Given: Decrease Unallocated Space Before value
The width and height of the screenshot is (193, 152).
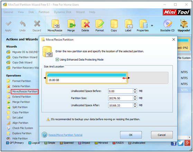Looking at the screenshot, I should pos(135,92).
